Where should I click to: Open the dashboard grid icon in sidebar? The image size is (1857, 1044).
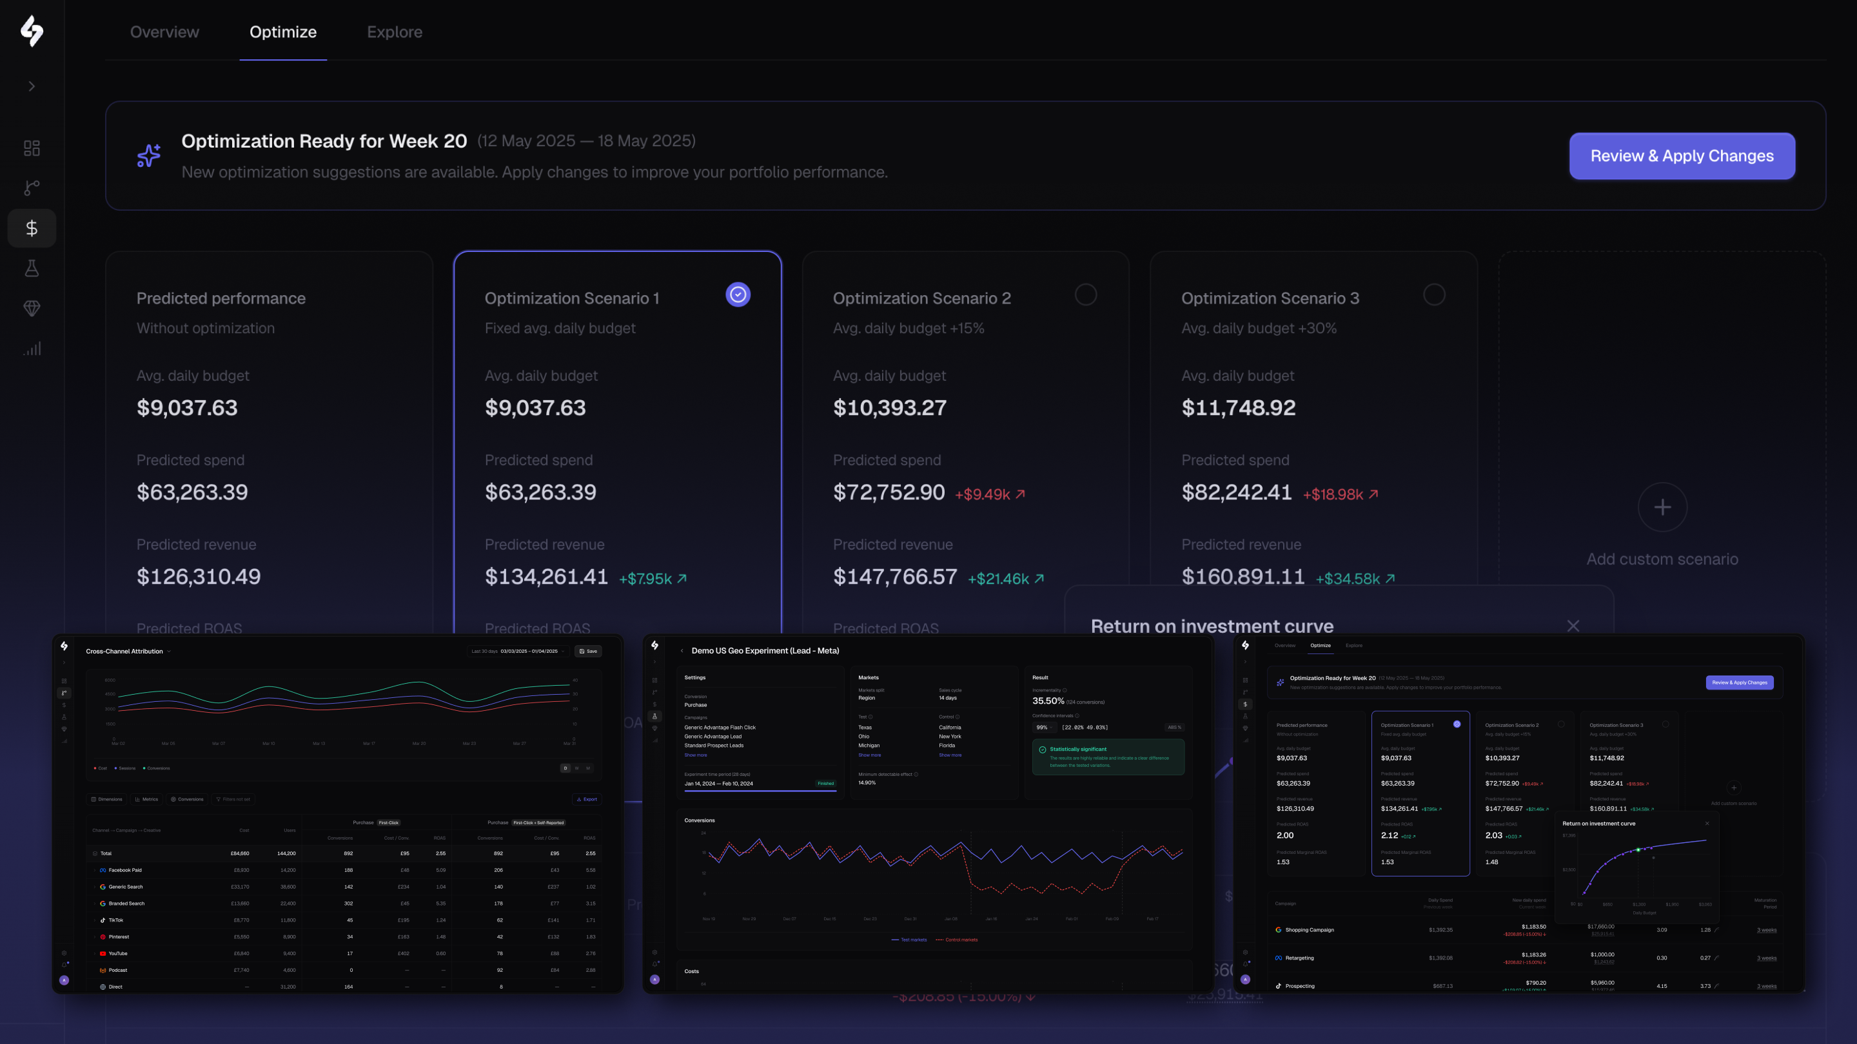pos(32,148)
